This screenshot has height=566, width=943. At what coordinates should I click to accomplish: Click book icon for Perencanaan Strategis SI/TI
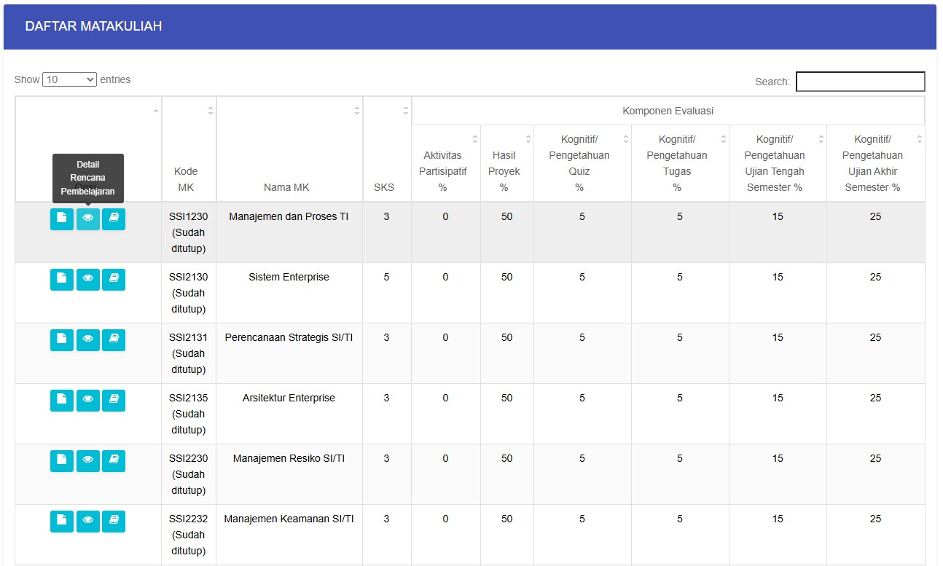tap(114, 340)
